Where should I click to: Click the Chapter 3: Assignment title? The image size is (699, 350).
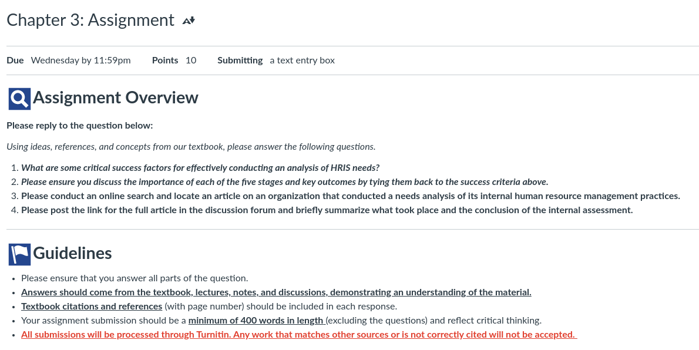[90, 20]
